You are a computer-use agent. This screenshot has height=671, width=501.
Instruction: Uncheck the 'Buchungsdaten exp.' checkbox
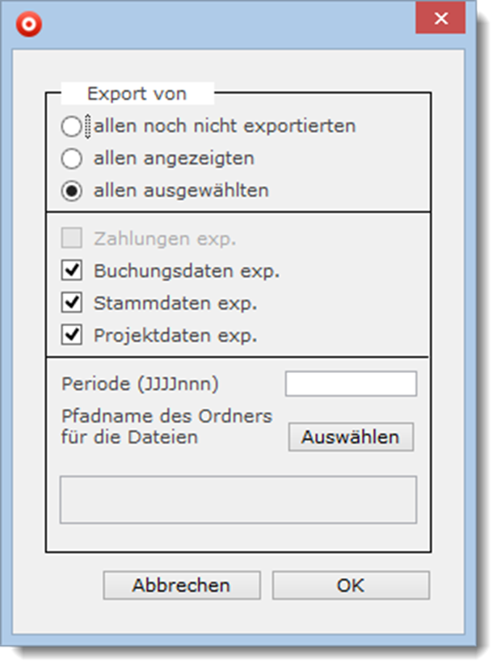click(x=72, y=271)
